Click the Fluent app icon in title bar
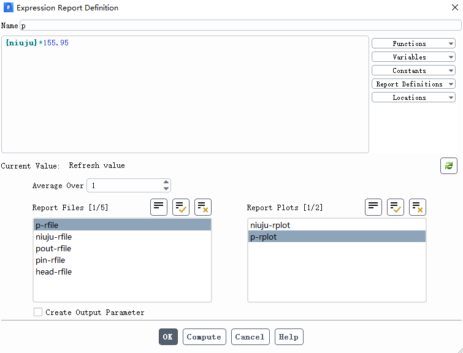 coord(7,8)
